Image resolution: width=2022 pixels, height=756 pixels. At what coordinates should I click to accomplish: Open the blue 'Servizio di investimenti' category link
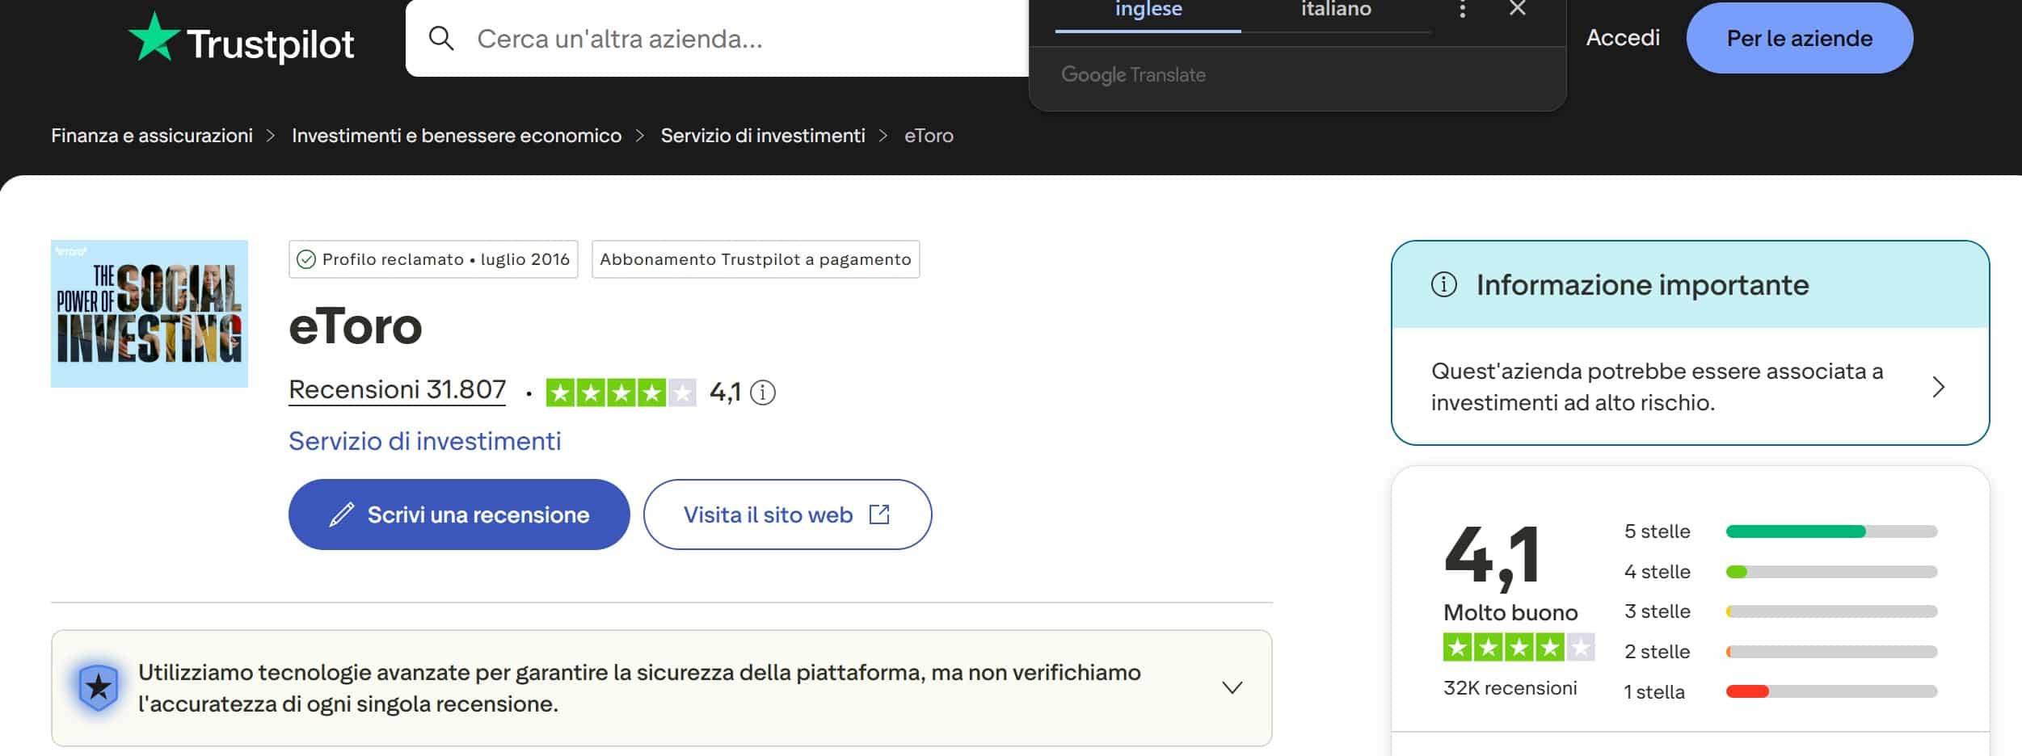pos(424,441)
